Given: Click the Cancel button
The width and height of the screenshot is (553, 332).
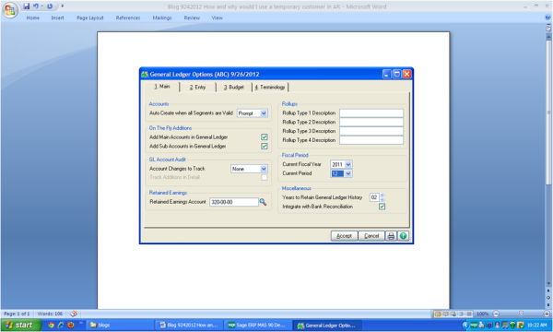Looking at the screenshot, I should click(371, 236).
